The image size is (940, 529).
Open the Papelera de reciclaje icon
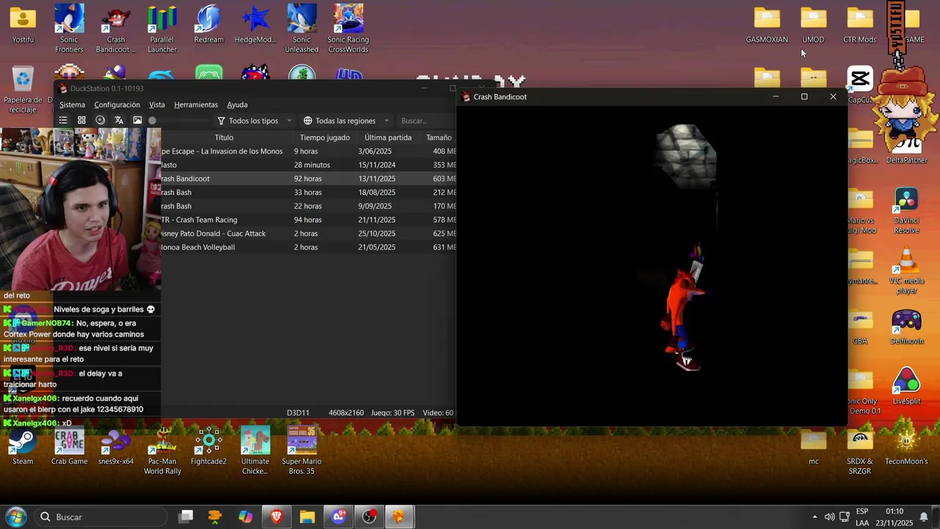coord(23,90)
